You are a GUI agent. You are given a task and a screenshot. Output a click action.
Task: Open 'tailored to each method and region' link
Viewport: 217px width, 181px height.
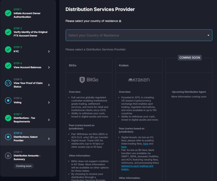[x=137, y=168]
